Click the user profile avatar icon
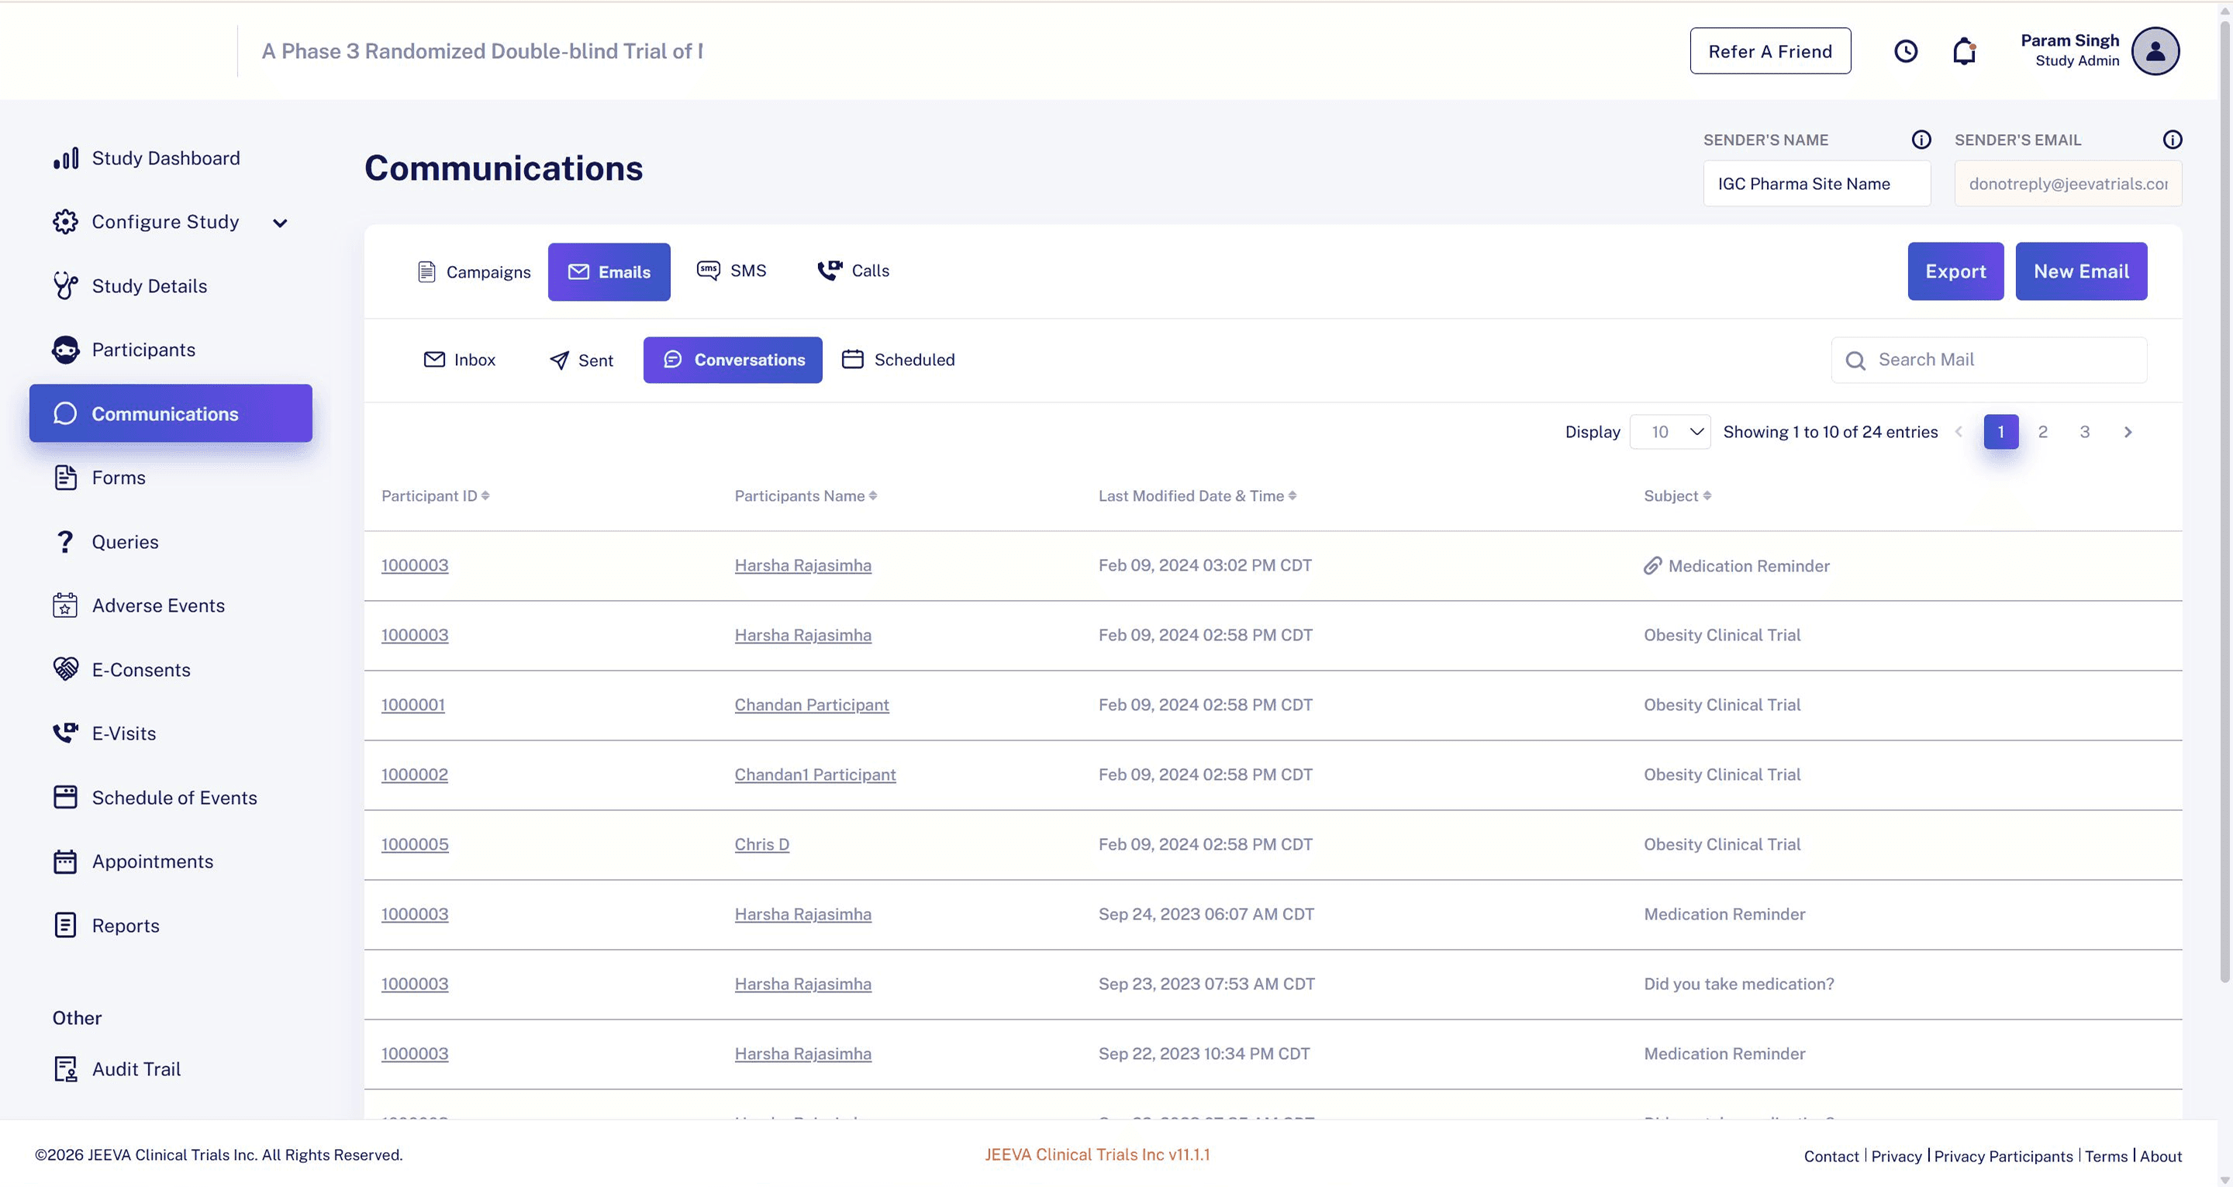 point(2155,51)
